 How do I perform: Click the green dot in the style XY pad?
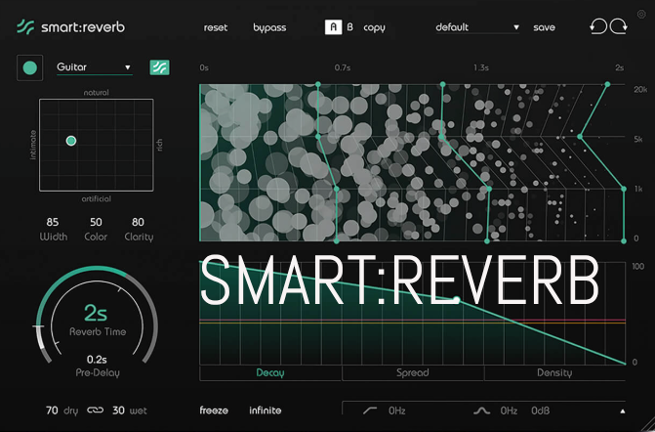[71, 141]
